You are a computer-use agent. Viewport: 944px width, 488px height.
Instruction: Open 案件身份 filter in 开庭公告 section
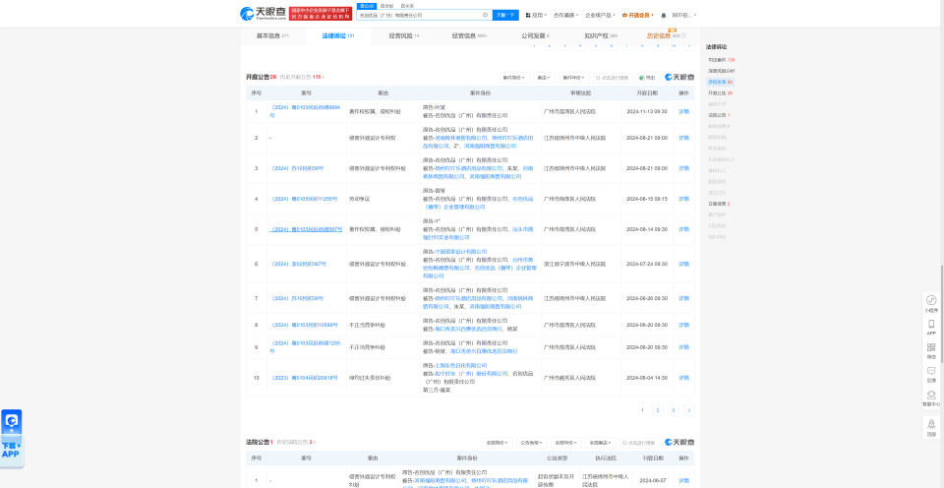(514, 77)
